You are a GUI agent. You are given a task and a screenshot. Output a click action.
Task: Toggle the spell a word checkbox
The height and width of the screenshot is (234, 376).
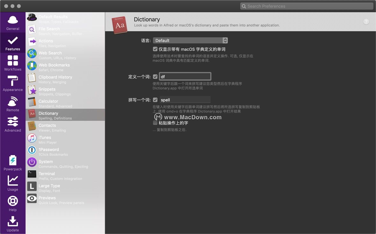click(155, 100)
